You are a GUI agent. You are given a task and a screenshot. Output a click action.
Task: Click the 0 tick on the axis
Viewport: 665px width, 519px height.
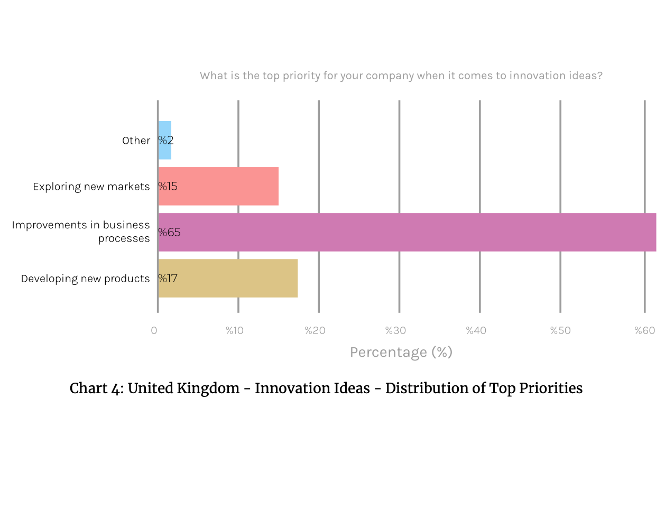154,331
